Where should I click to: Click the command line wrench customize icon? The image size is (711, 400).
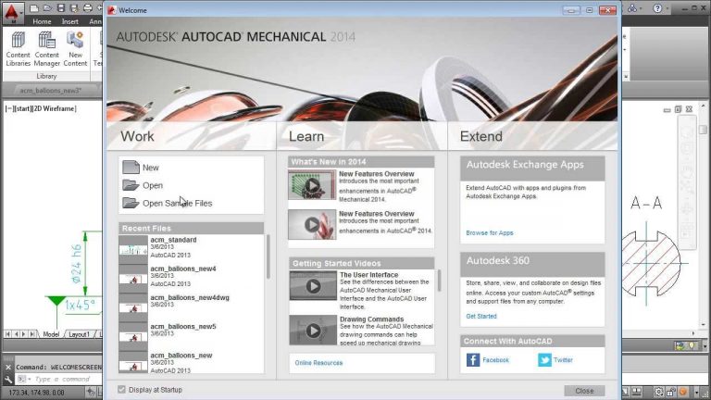pos(7,379)
